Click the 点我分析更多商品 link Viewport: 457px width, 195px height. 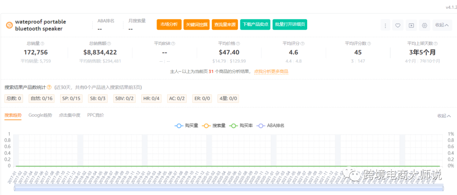[x=271, y=71]
